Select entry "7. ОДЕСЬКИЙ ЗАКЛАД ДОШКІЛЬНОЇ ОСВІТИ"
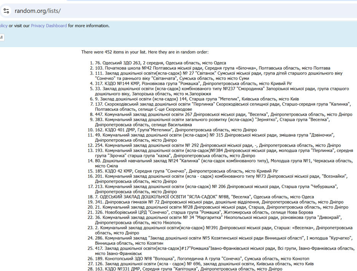 click(x=204, y=197)
